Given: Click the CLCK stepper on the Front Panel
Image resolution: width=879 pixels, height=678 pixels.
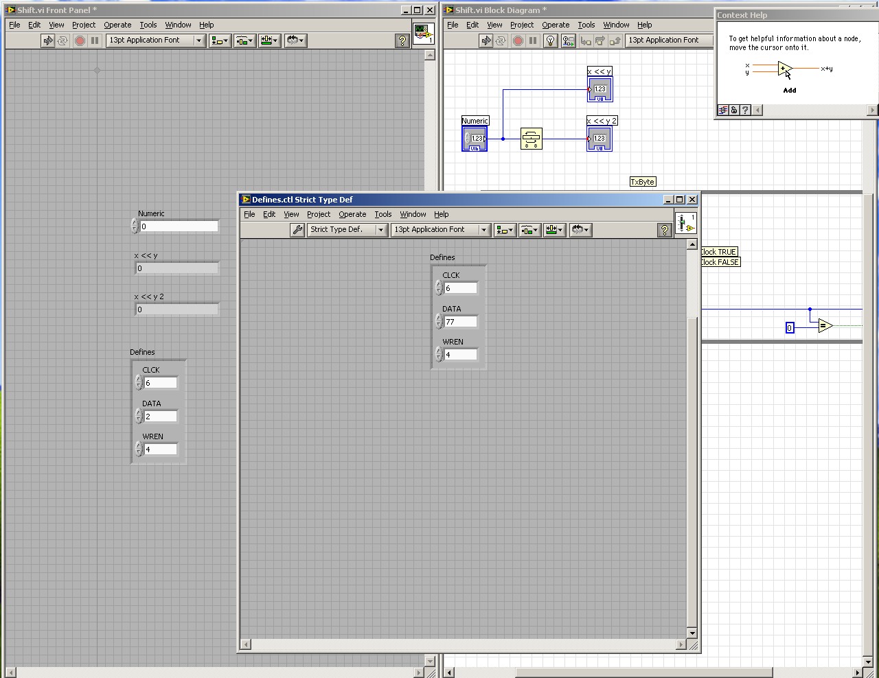Looking at the screenshot, I should pyautogui.click(x=139, y=382).
